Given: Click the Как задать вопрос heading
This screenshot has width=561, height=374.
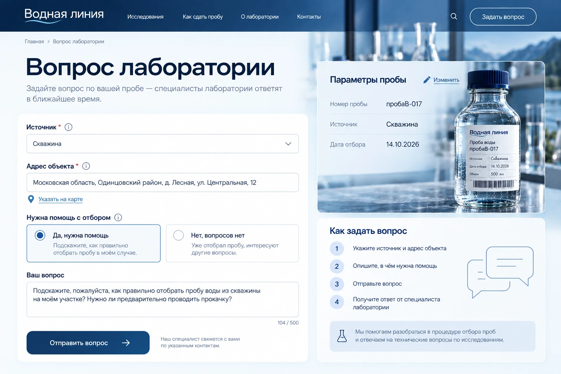Looking at the screenshot, I should pos(368,231).
